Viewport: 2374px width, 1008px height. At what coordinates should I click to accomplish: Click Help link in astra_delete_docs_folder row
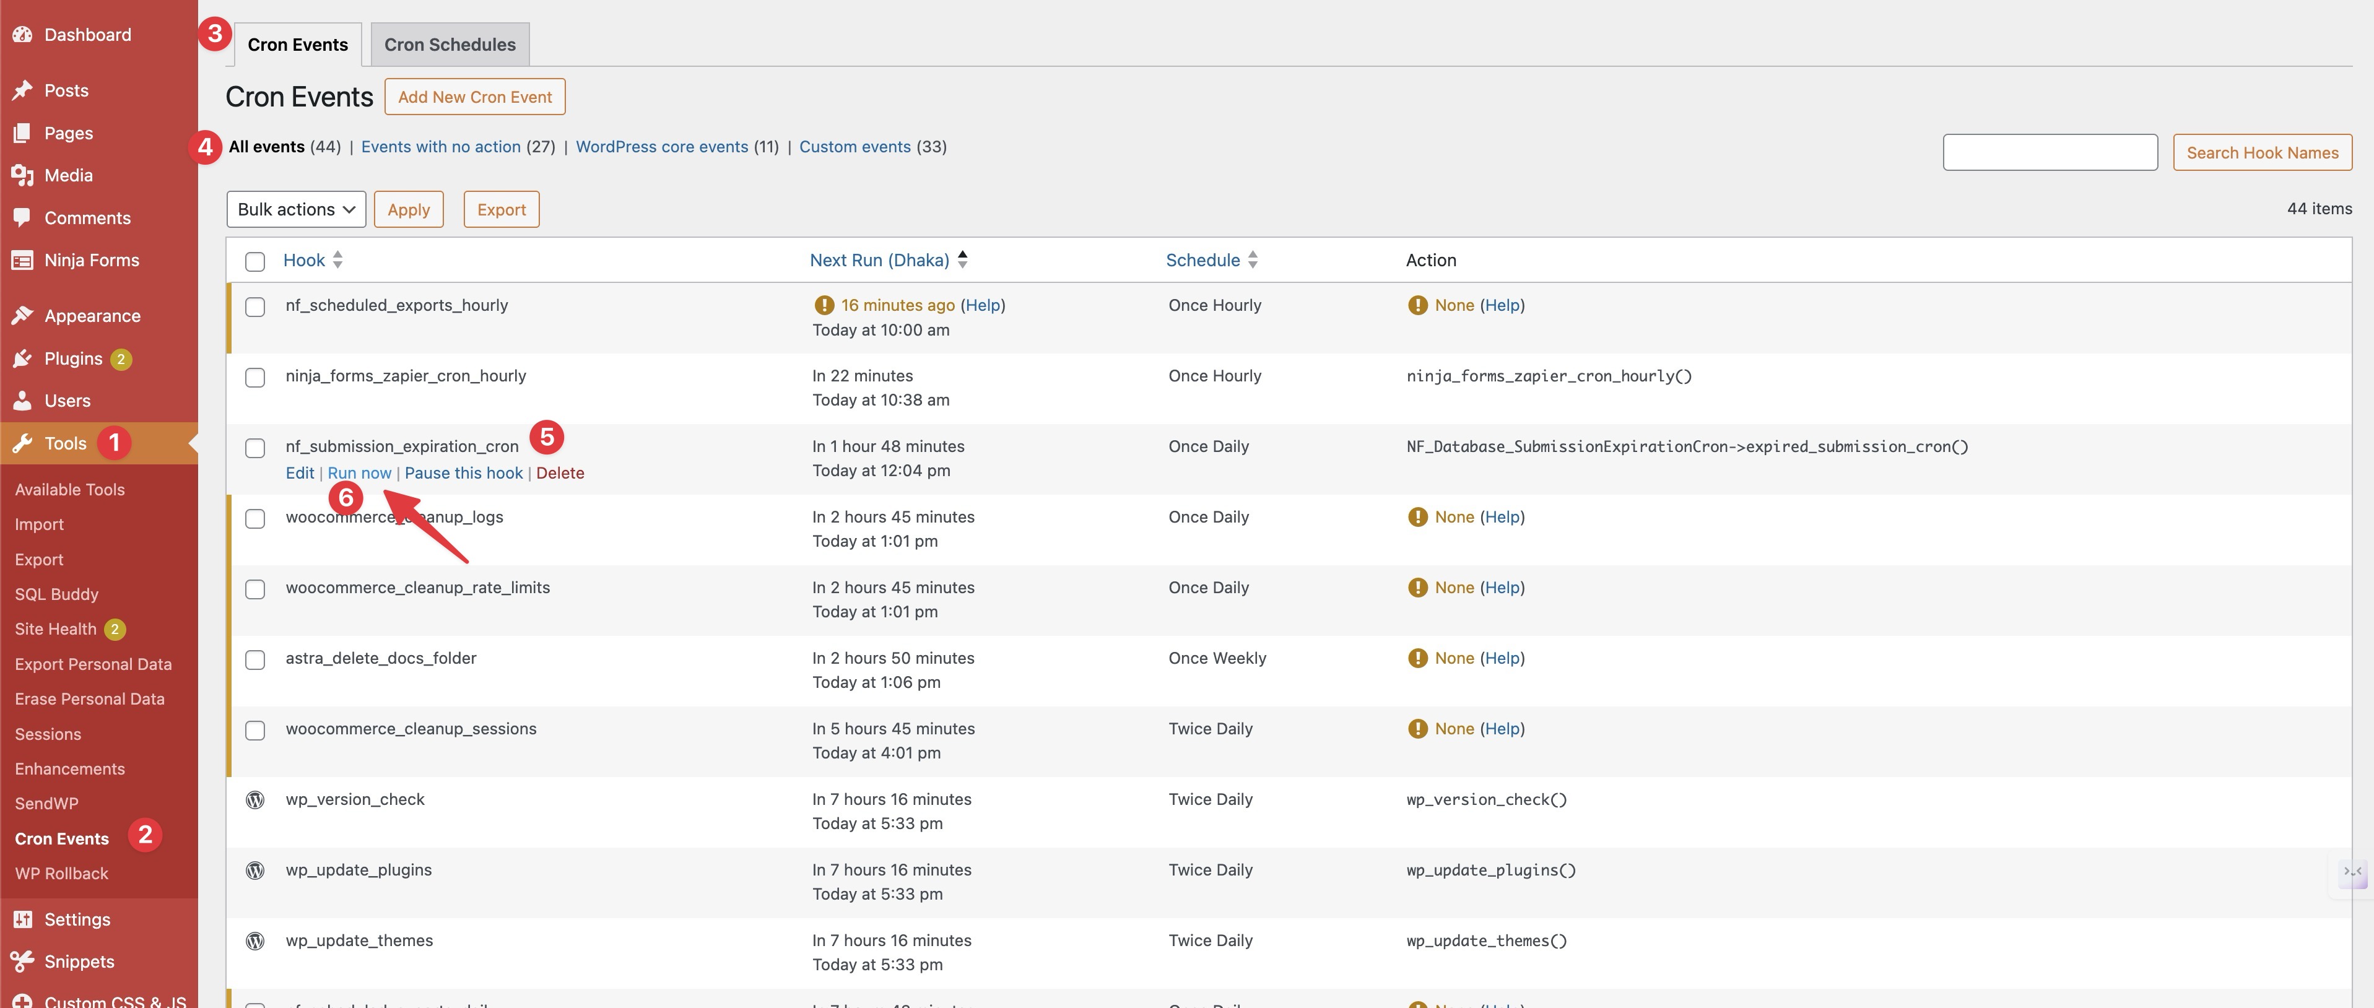(1502, 658)
